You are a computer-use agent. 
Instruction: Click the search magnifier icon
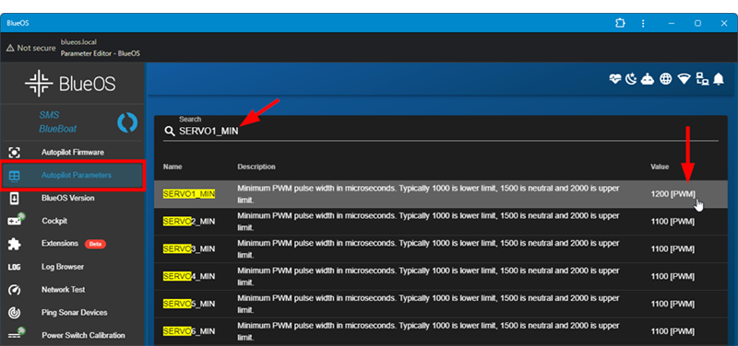[x=170, y=132]
